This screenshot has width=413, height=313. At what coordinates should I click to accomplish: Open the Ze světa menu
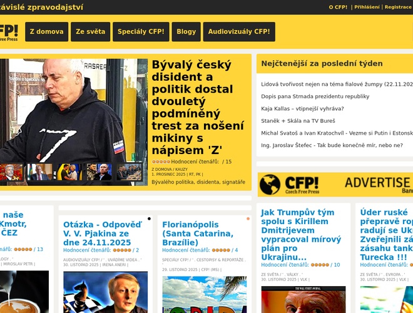pos(90,32)
